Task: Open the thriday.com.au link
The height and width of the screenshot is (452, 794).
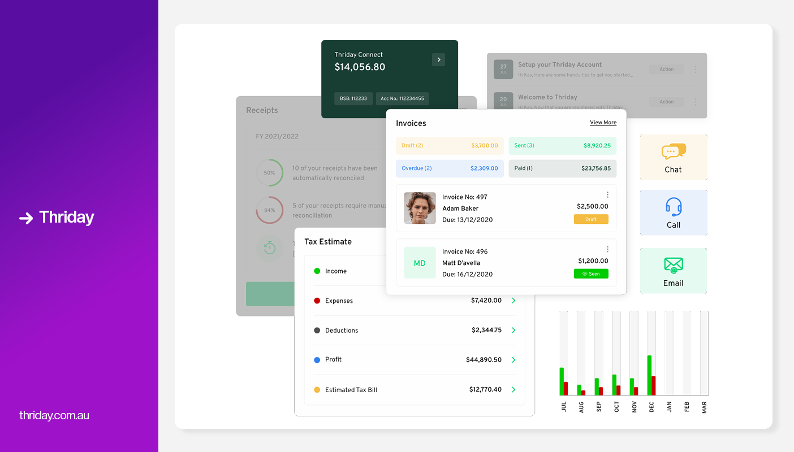Action: pyautogui.click(x=54, y=416)
